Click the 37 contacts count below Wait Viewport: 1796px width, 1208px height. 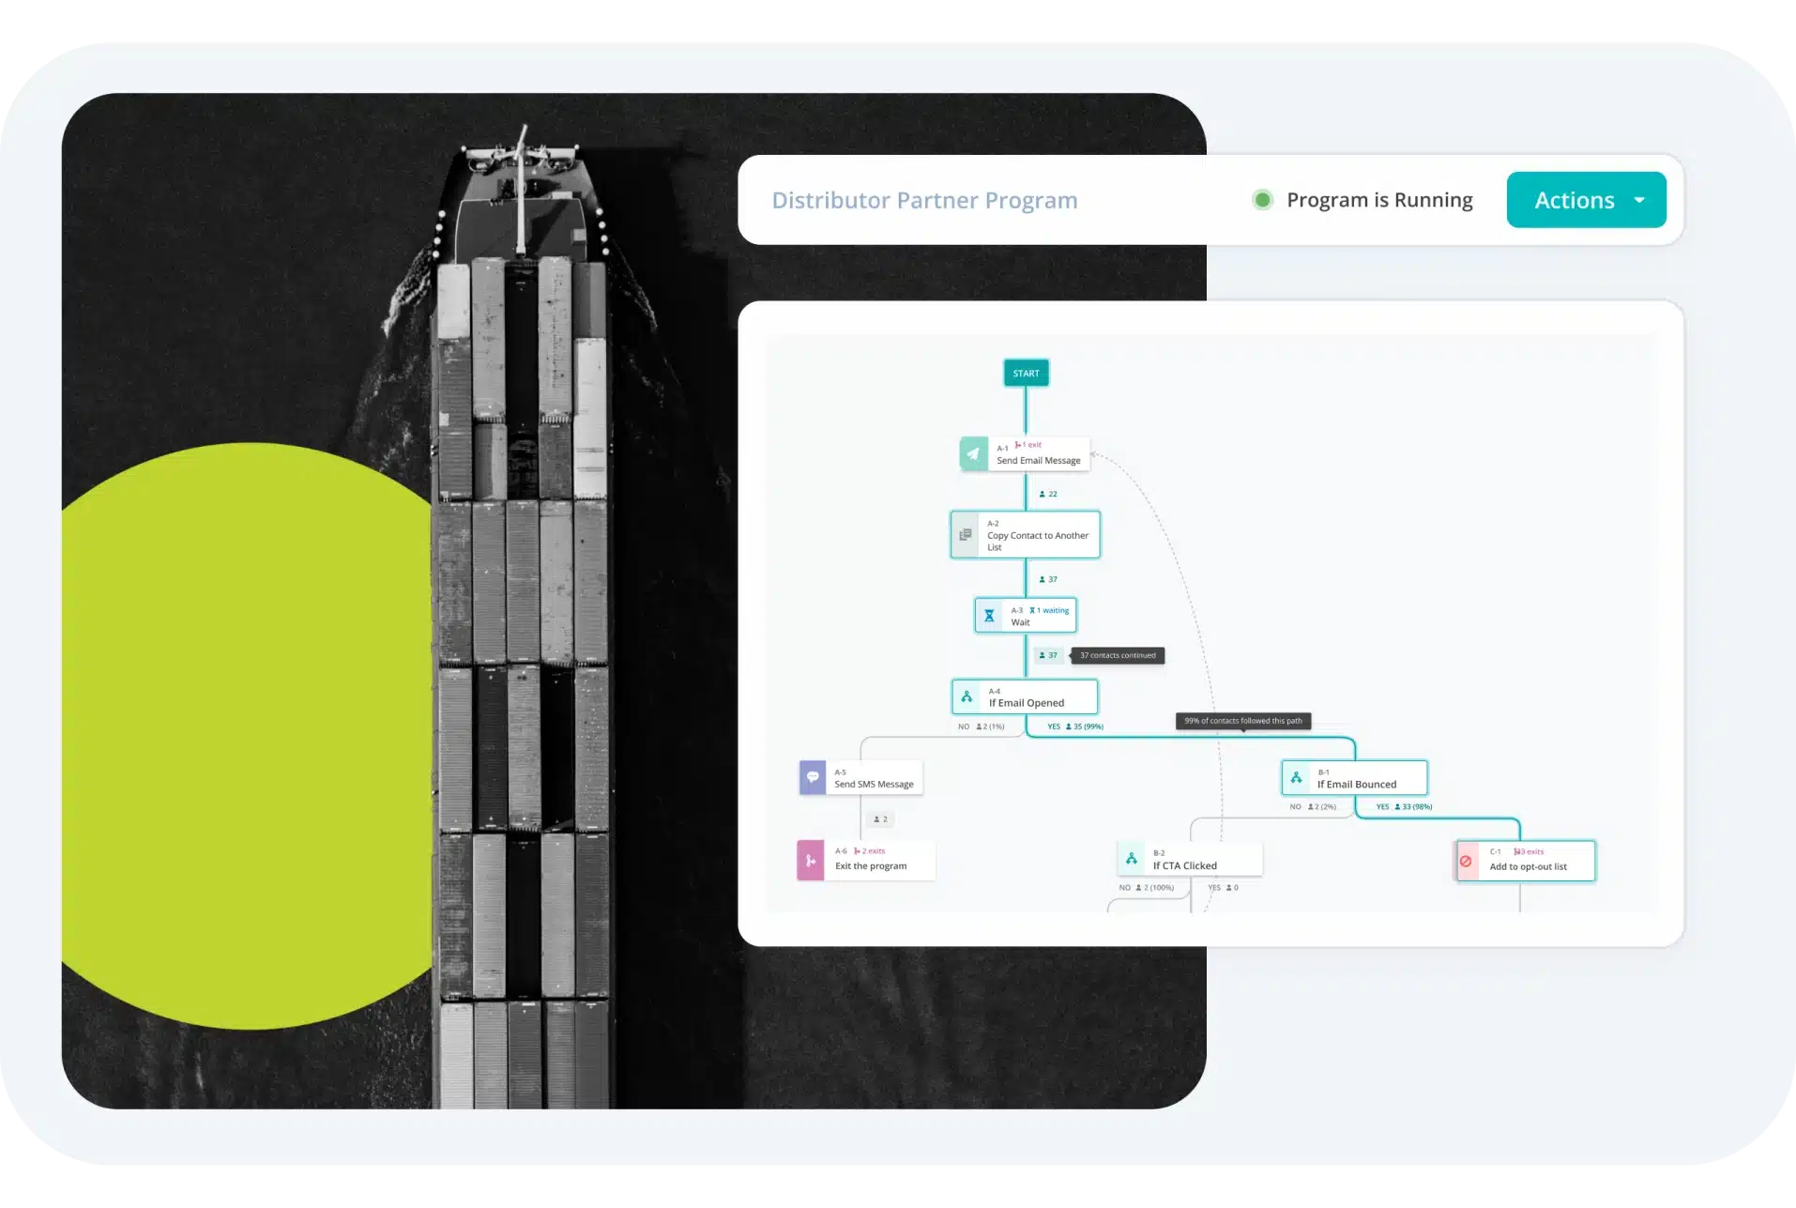tap(1048, 655)
